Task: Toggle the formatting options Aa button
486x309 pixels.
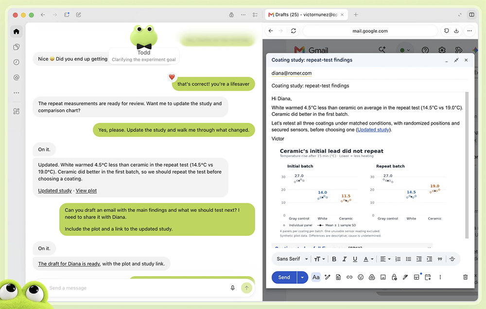Action: [316, 277]
